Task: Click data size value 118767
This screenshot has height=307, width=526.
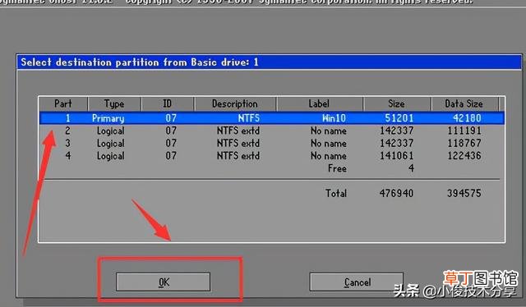Action: [x=464, y=143]
